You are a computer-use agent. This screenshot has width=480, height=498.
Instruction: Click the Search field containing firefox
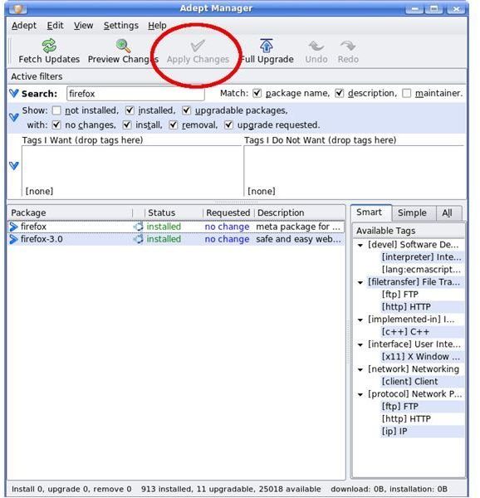[x=135, y=94]
